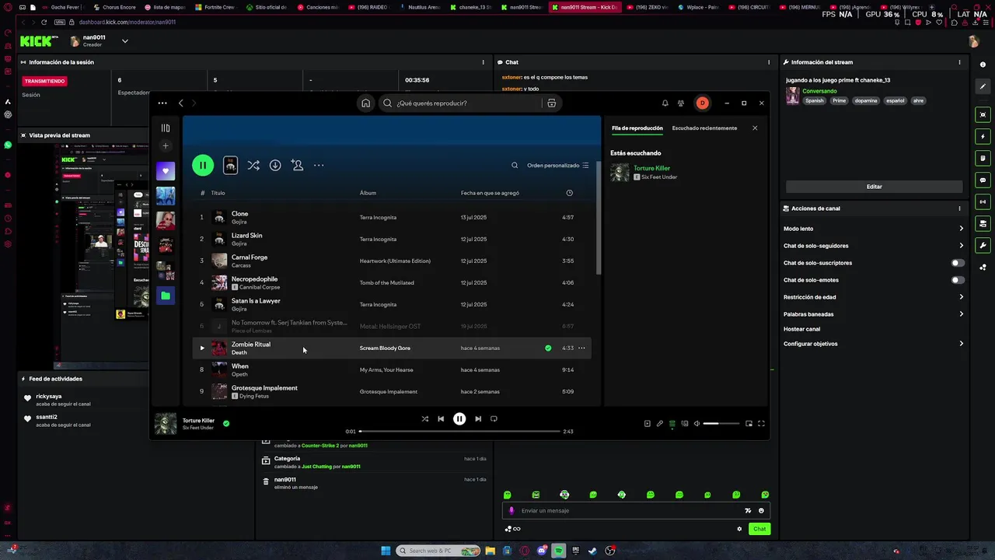Search within the playlist

pos(515,165)
